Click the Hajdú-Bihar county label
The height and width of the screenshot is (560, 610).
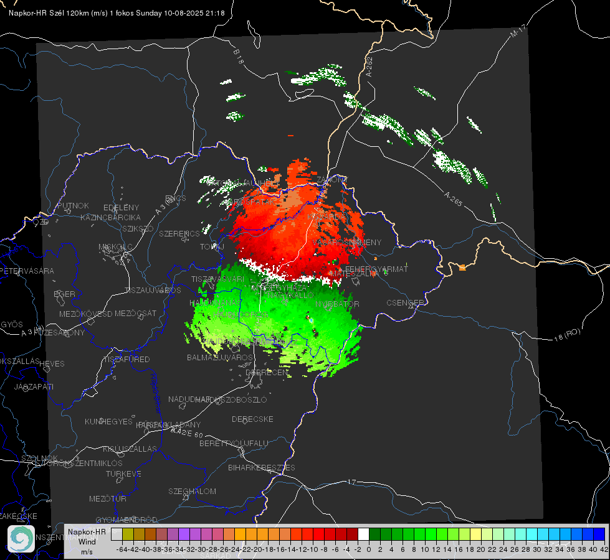tap(155, 393)
